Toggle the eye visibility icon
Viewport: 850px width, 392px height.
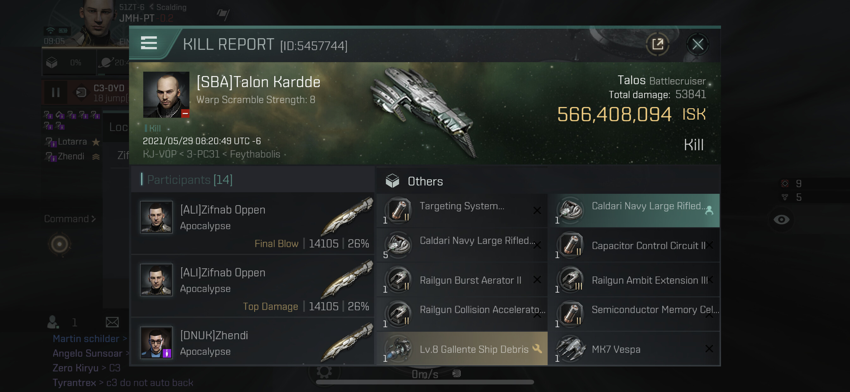click(781, 219)
